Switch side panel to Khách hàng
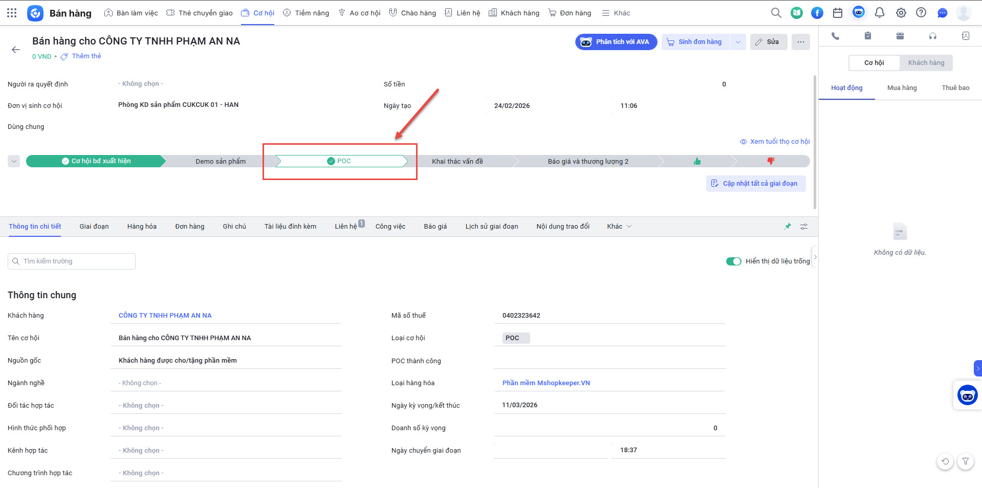 tap(926, 63)
